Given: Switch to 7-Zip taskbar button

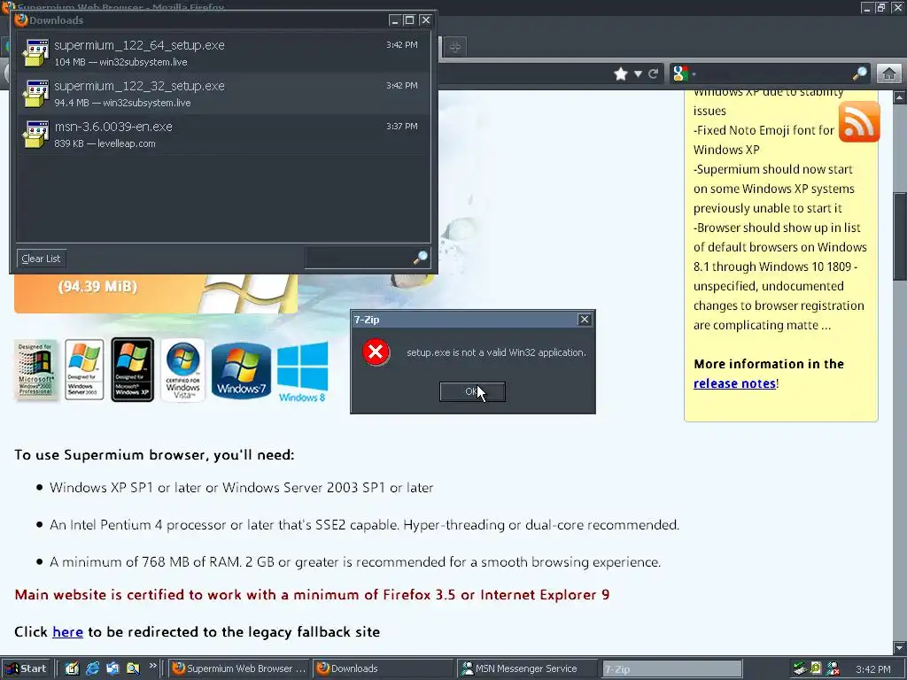Looking at the screenshot, I should coord(671,669).
